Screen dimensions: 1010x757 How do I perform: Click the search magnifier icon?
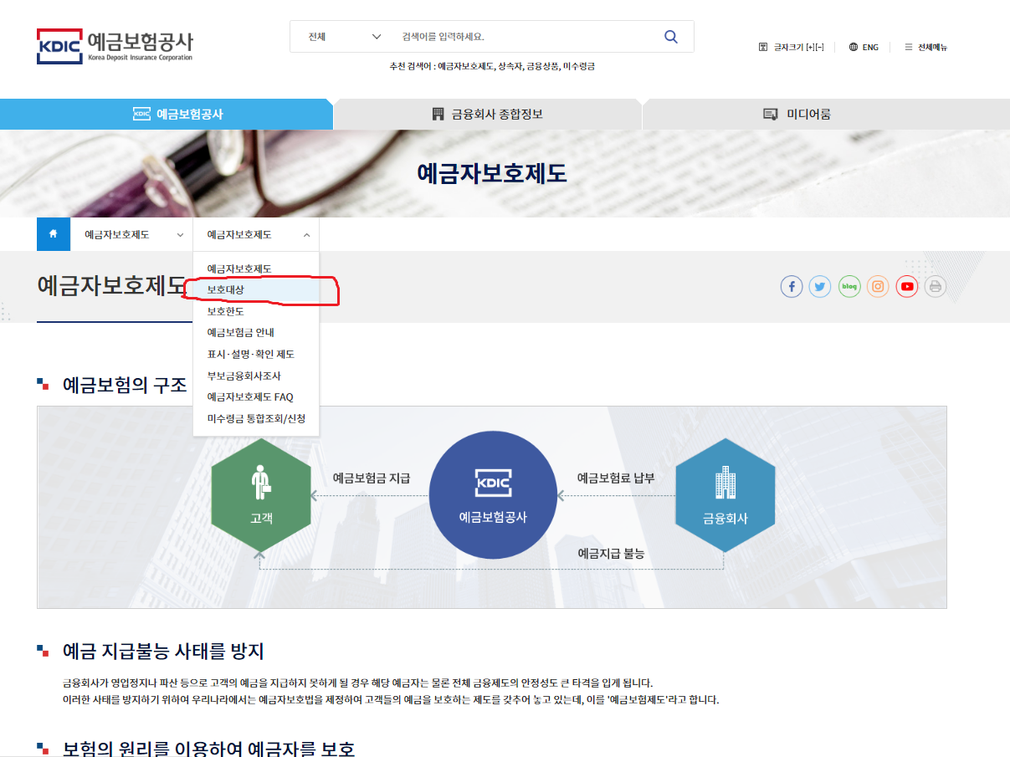point(670,37)
